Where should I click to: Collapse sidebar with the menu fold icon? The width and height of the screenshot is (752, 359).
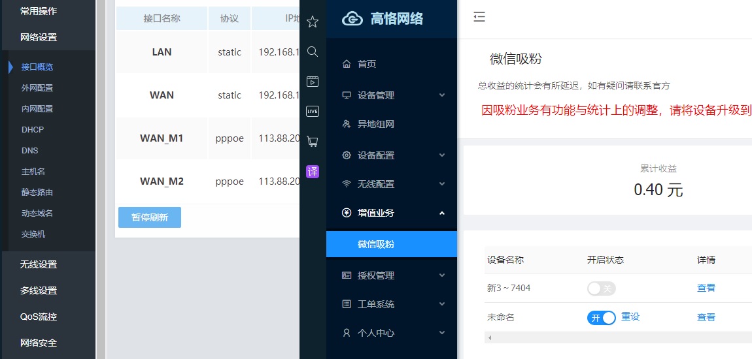point(479,17)
